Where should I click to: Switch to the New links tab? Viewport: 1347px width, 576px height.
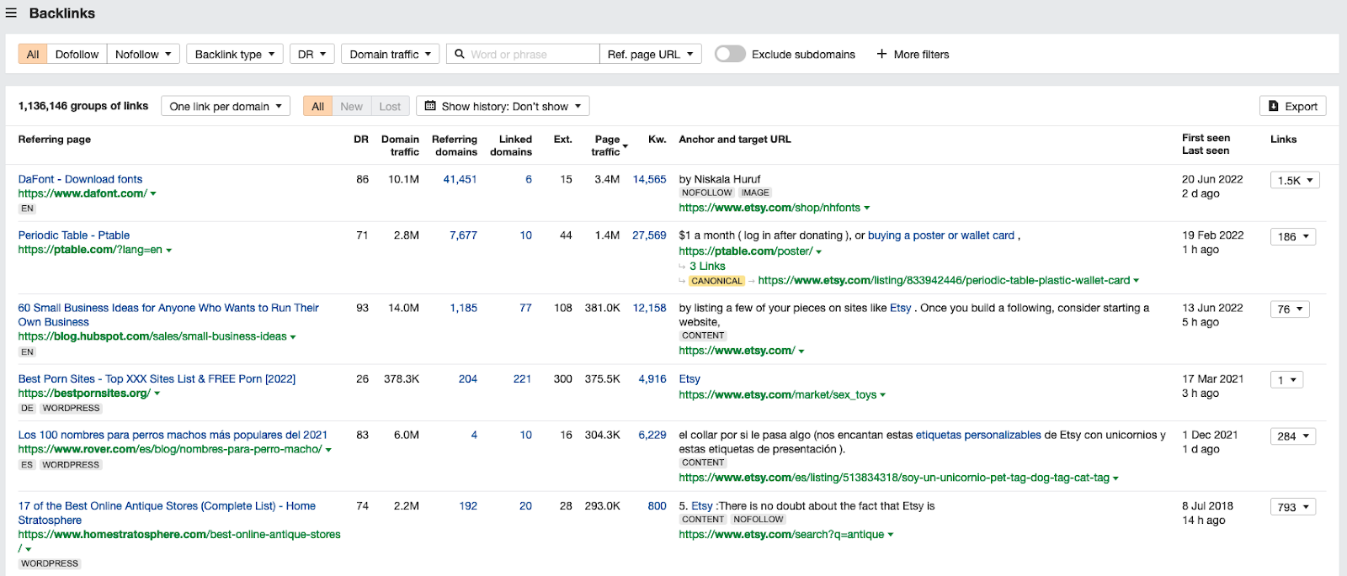[351, 106]
